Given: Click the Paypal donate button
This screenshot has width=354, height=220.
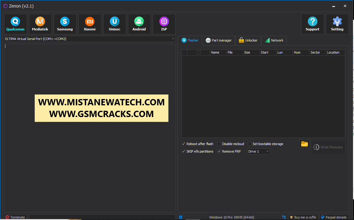Looking at the screenshot, I should tap(334, 217).
